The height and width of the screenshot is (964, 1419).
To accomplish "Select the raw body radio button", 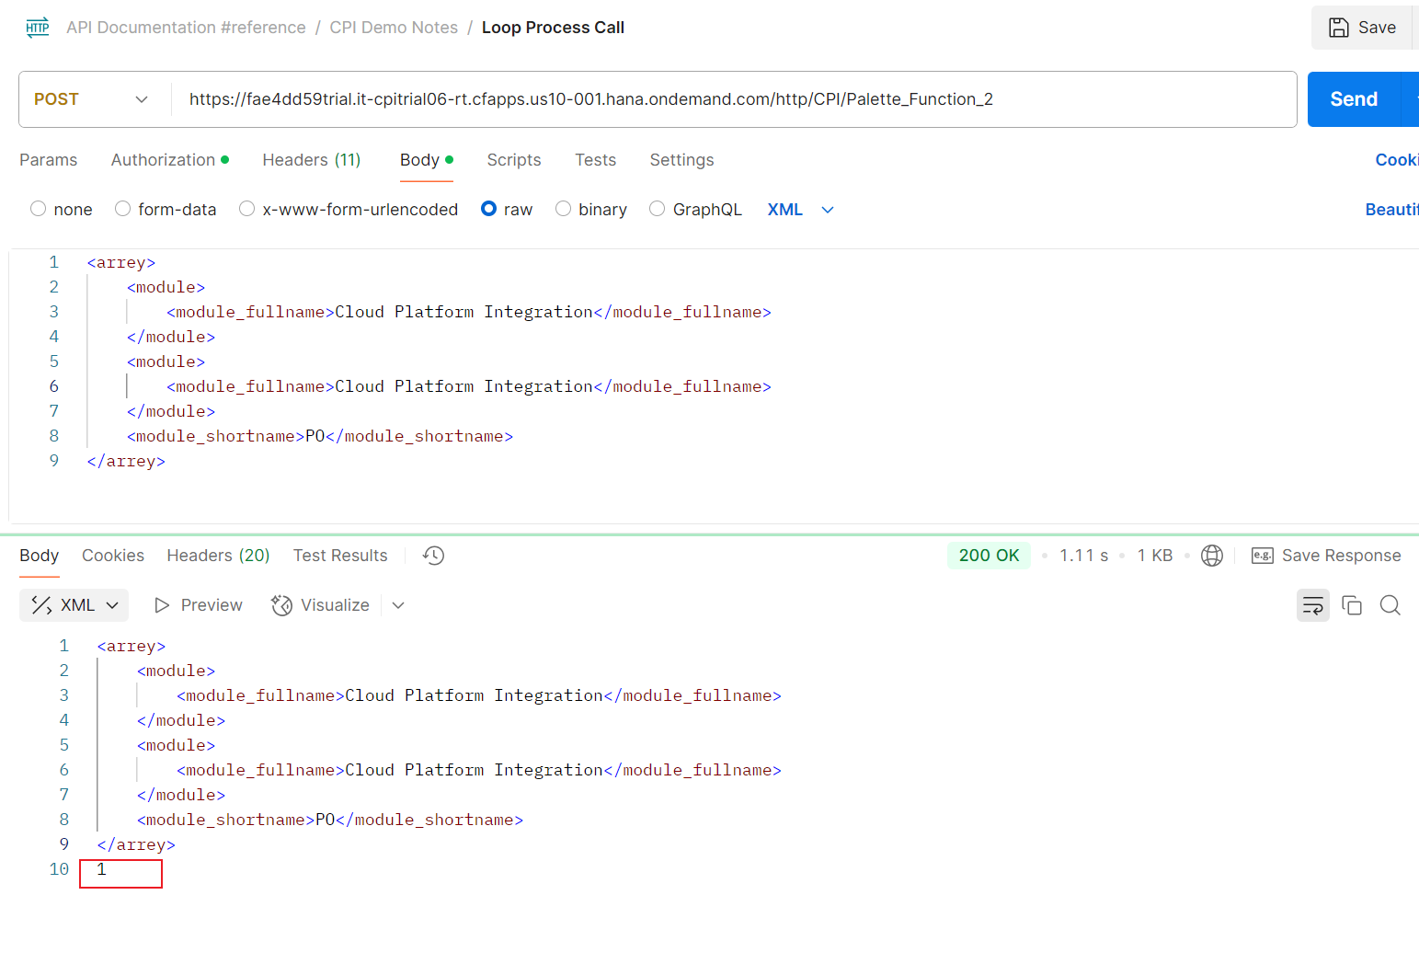I will tap(489, 209).
